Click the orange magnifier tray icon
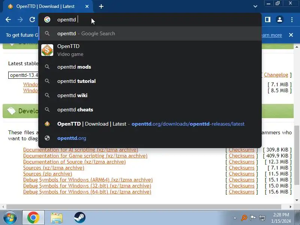Image resolution: width=300 pixels, height=225 pixels. [244, 218]
